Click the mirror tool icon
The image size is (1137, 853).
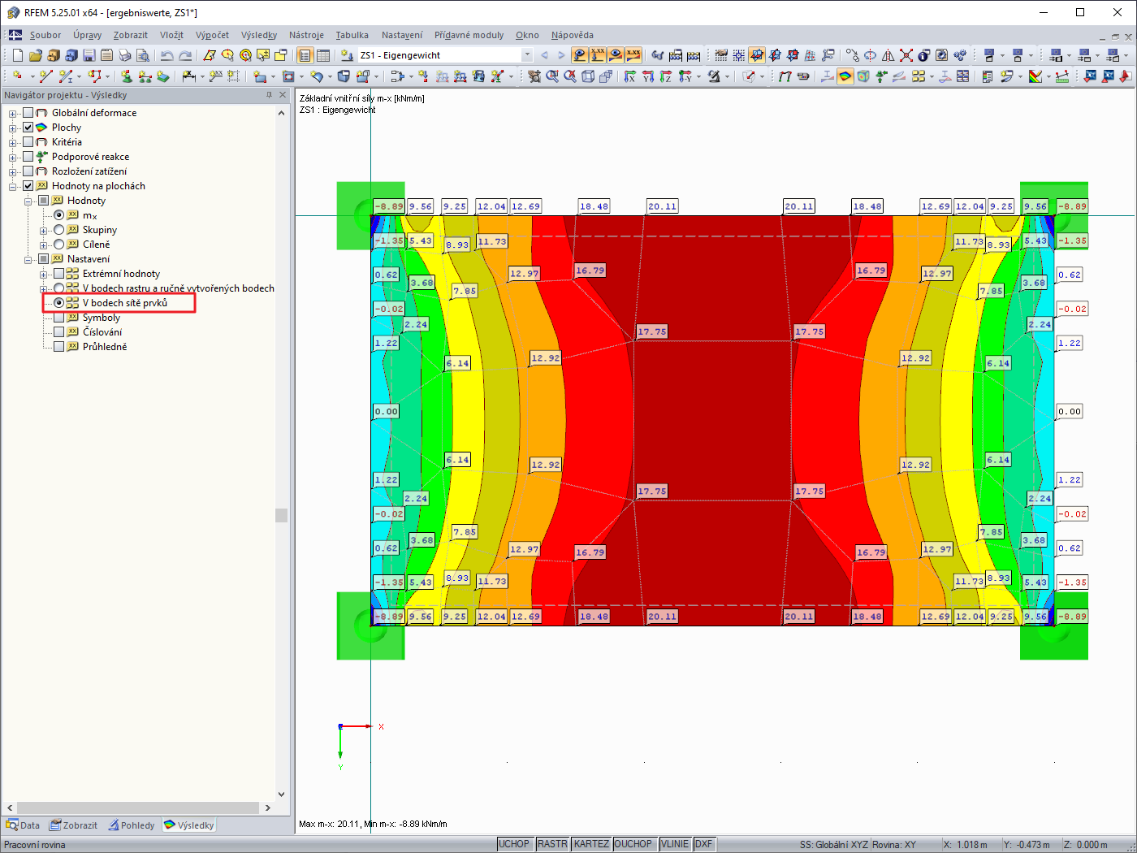click(x=888, y=55)
